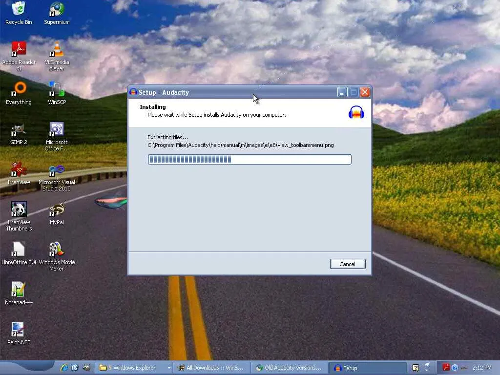Select the Microsoft Office desktop shortcut

click(x=57, y=137)
